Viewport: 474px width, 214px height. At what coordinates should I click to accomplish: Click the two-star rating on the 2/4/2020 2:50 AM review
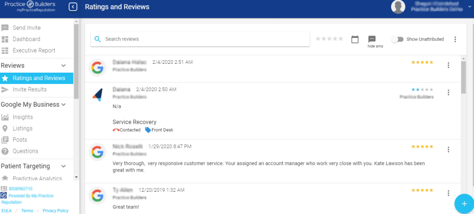422,89
